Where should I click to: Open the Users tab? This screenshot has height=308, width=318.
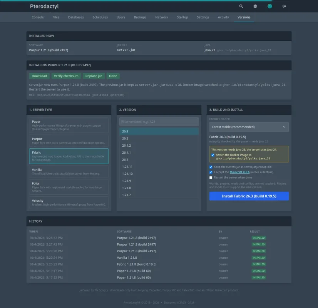click(x=121, y=17)
